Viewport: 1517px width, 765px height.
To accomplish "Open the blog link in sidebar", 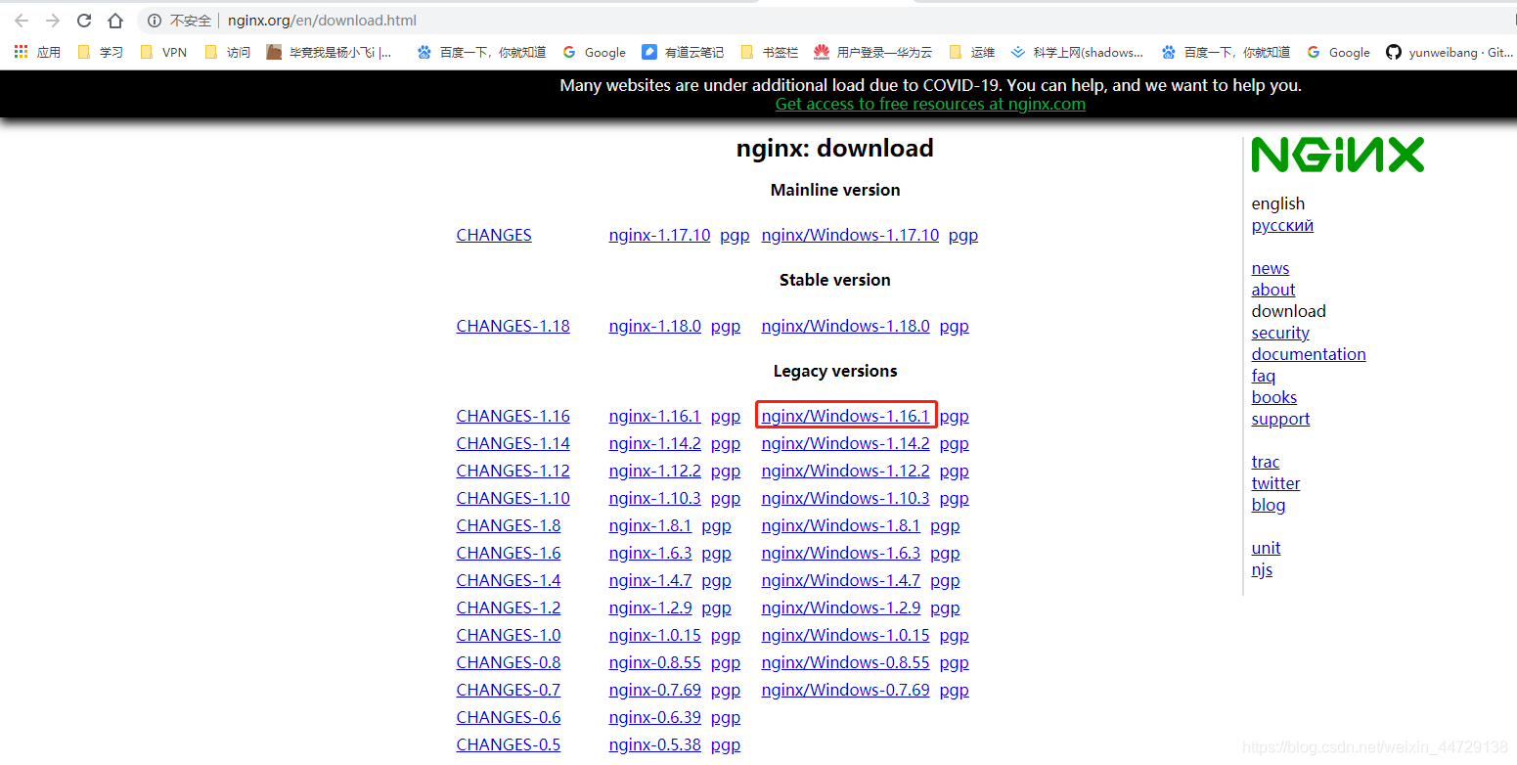I will tap(1268, 505).
